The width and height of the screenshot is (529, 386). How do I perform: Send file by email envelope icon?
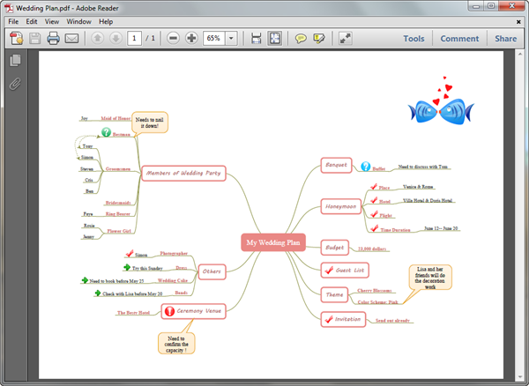coord(71,39)
